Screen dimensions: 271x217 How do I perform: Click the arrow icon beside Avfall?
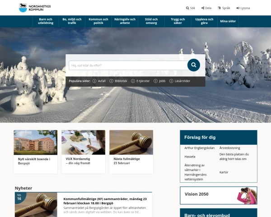point(94,81)
